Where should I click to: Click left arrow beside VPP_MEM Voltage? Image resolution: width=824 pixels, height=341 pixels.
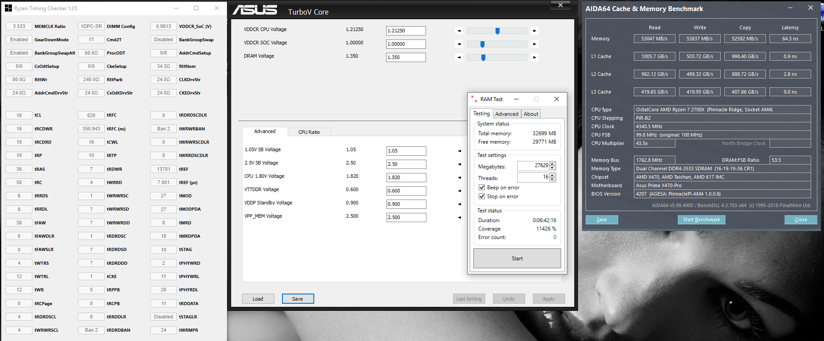(459, 218)
